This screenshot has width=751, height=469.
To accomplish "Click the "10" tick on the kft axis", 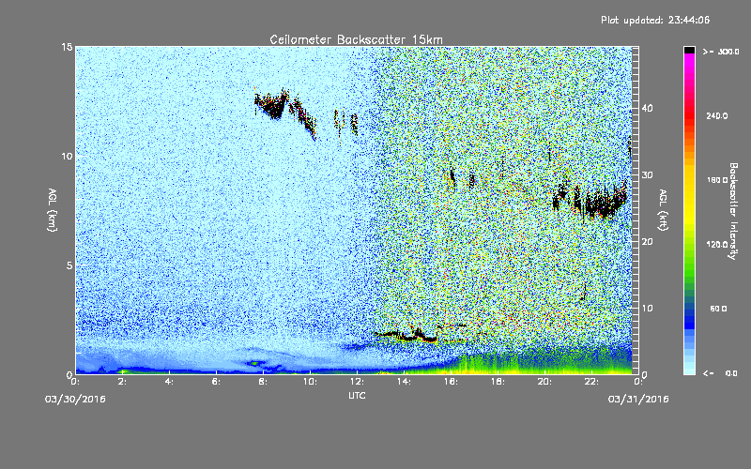I will pyautogui.click(x=647, y=308).
